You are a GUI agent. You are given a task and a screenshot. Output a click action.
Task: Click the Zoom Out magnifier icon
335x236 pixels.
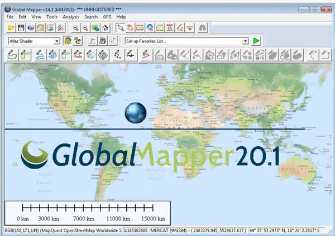tap(85, 28)
